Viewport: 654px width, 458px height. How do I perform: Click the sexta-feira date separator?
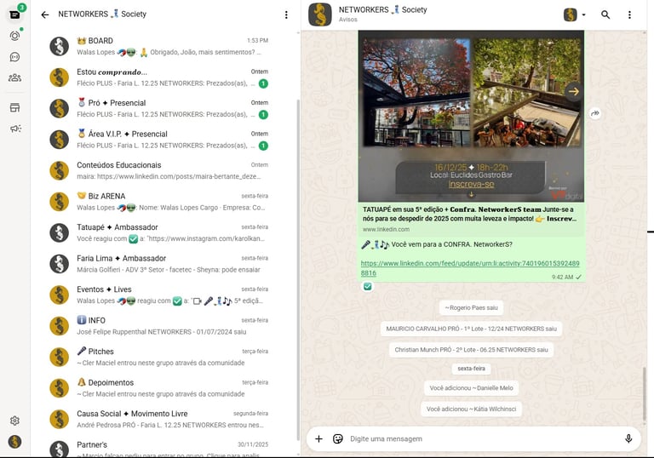point(471,369)
